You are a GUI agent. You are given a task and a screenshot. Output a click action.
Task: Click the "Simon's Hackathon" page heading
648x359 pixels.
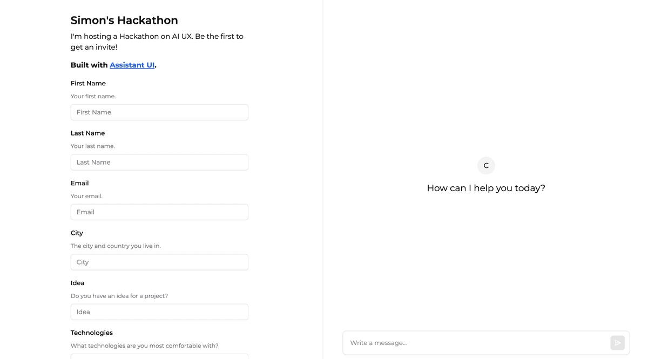pyautogui.click(x=124, y=21)
